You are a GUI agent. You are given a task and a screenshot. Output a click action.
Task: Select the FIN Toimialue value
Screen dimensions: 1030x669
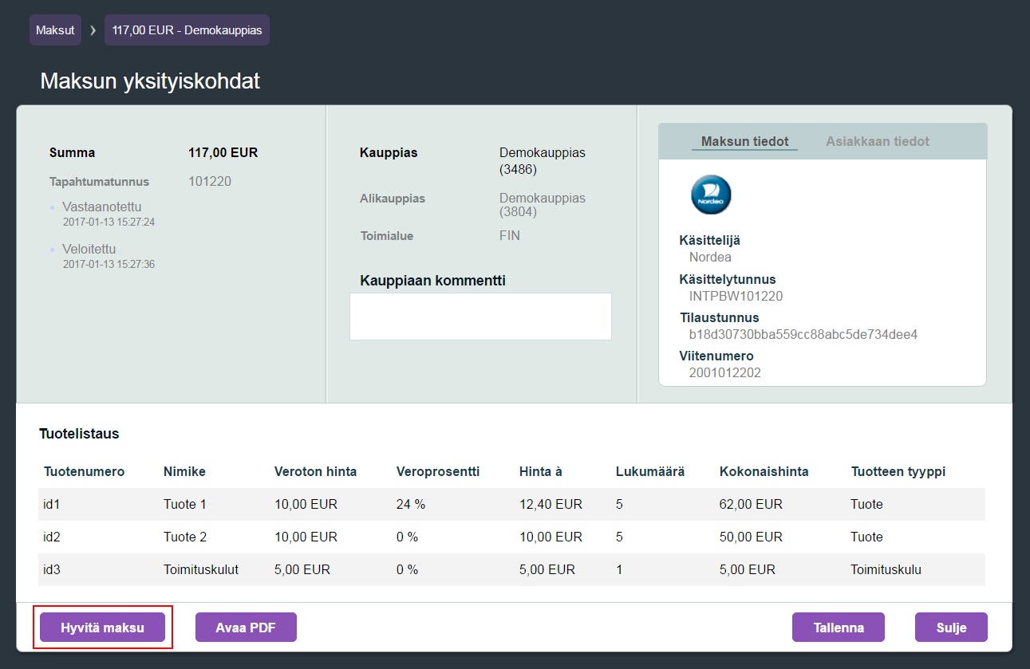510,236
